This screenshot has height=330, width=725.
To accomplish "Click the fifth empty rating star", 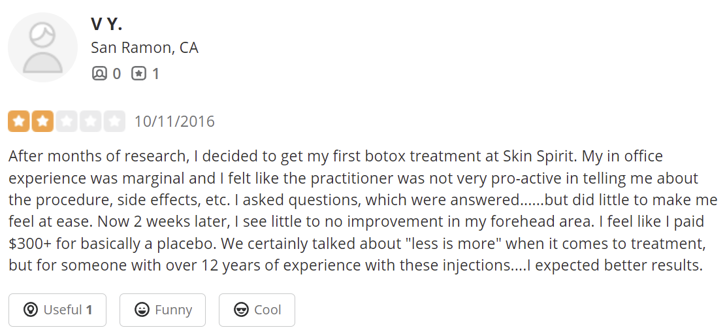I will [114, 122].
